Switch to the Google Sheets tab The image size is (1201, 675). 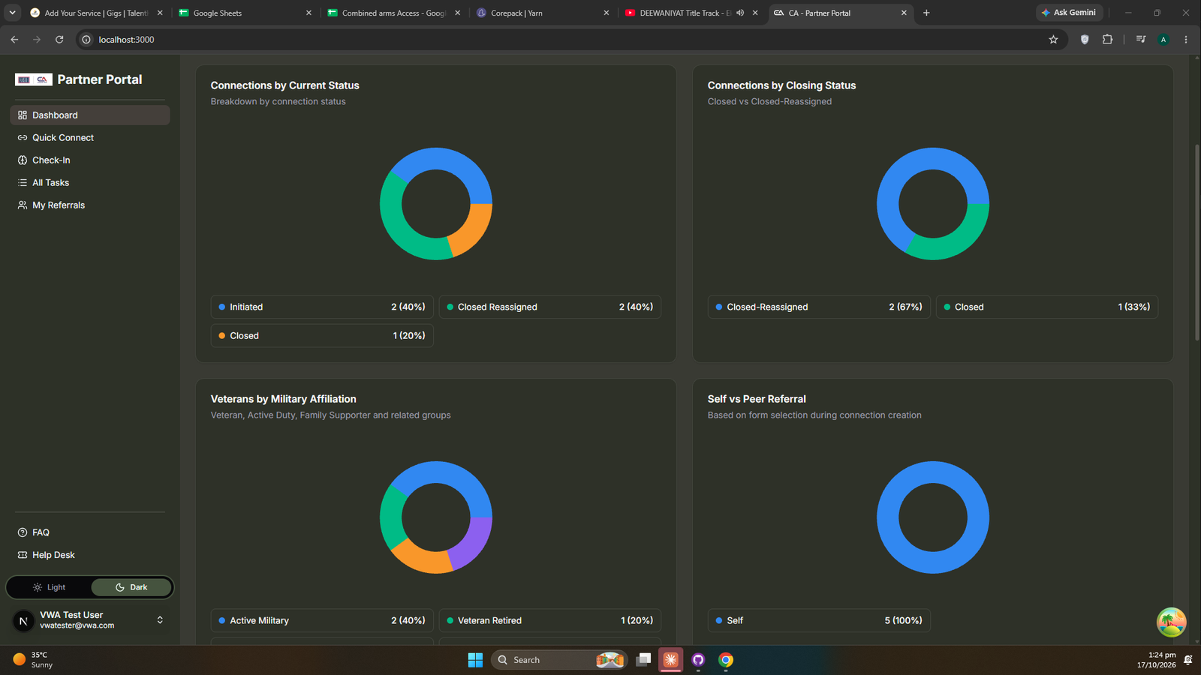[245, 13]
